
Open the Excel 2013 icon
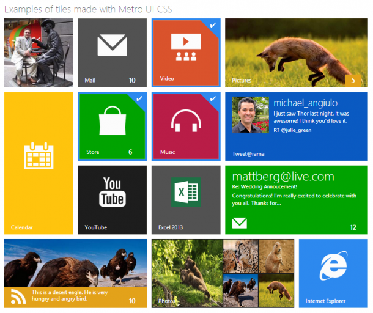[185, 192]
